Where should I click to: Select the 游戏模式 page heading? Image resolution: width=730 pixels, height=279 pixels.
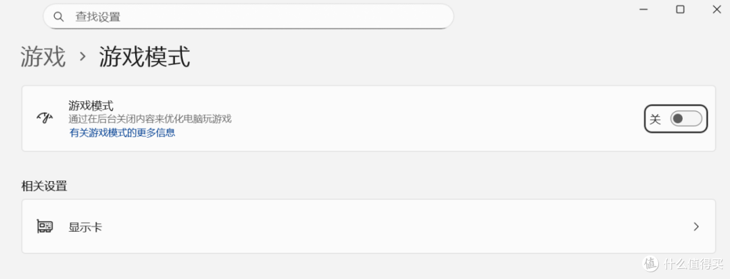(145, 57)
